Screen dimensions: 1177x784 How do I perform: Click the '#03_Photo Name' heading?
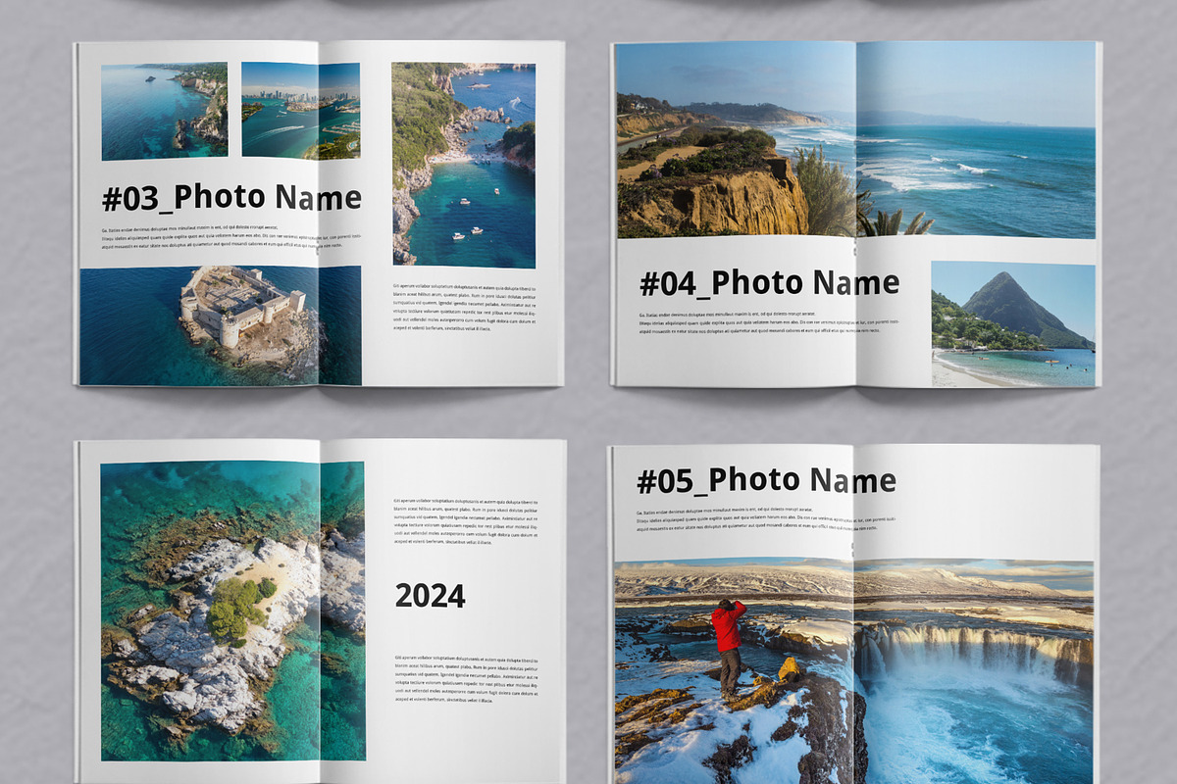(x=231, y=197)
